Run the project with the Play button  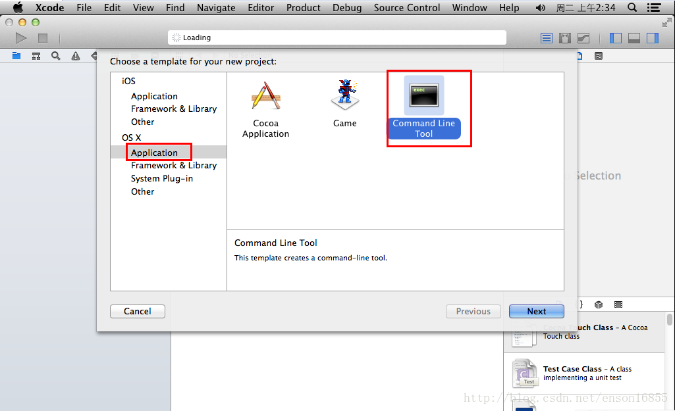click(20, 38)
